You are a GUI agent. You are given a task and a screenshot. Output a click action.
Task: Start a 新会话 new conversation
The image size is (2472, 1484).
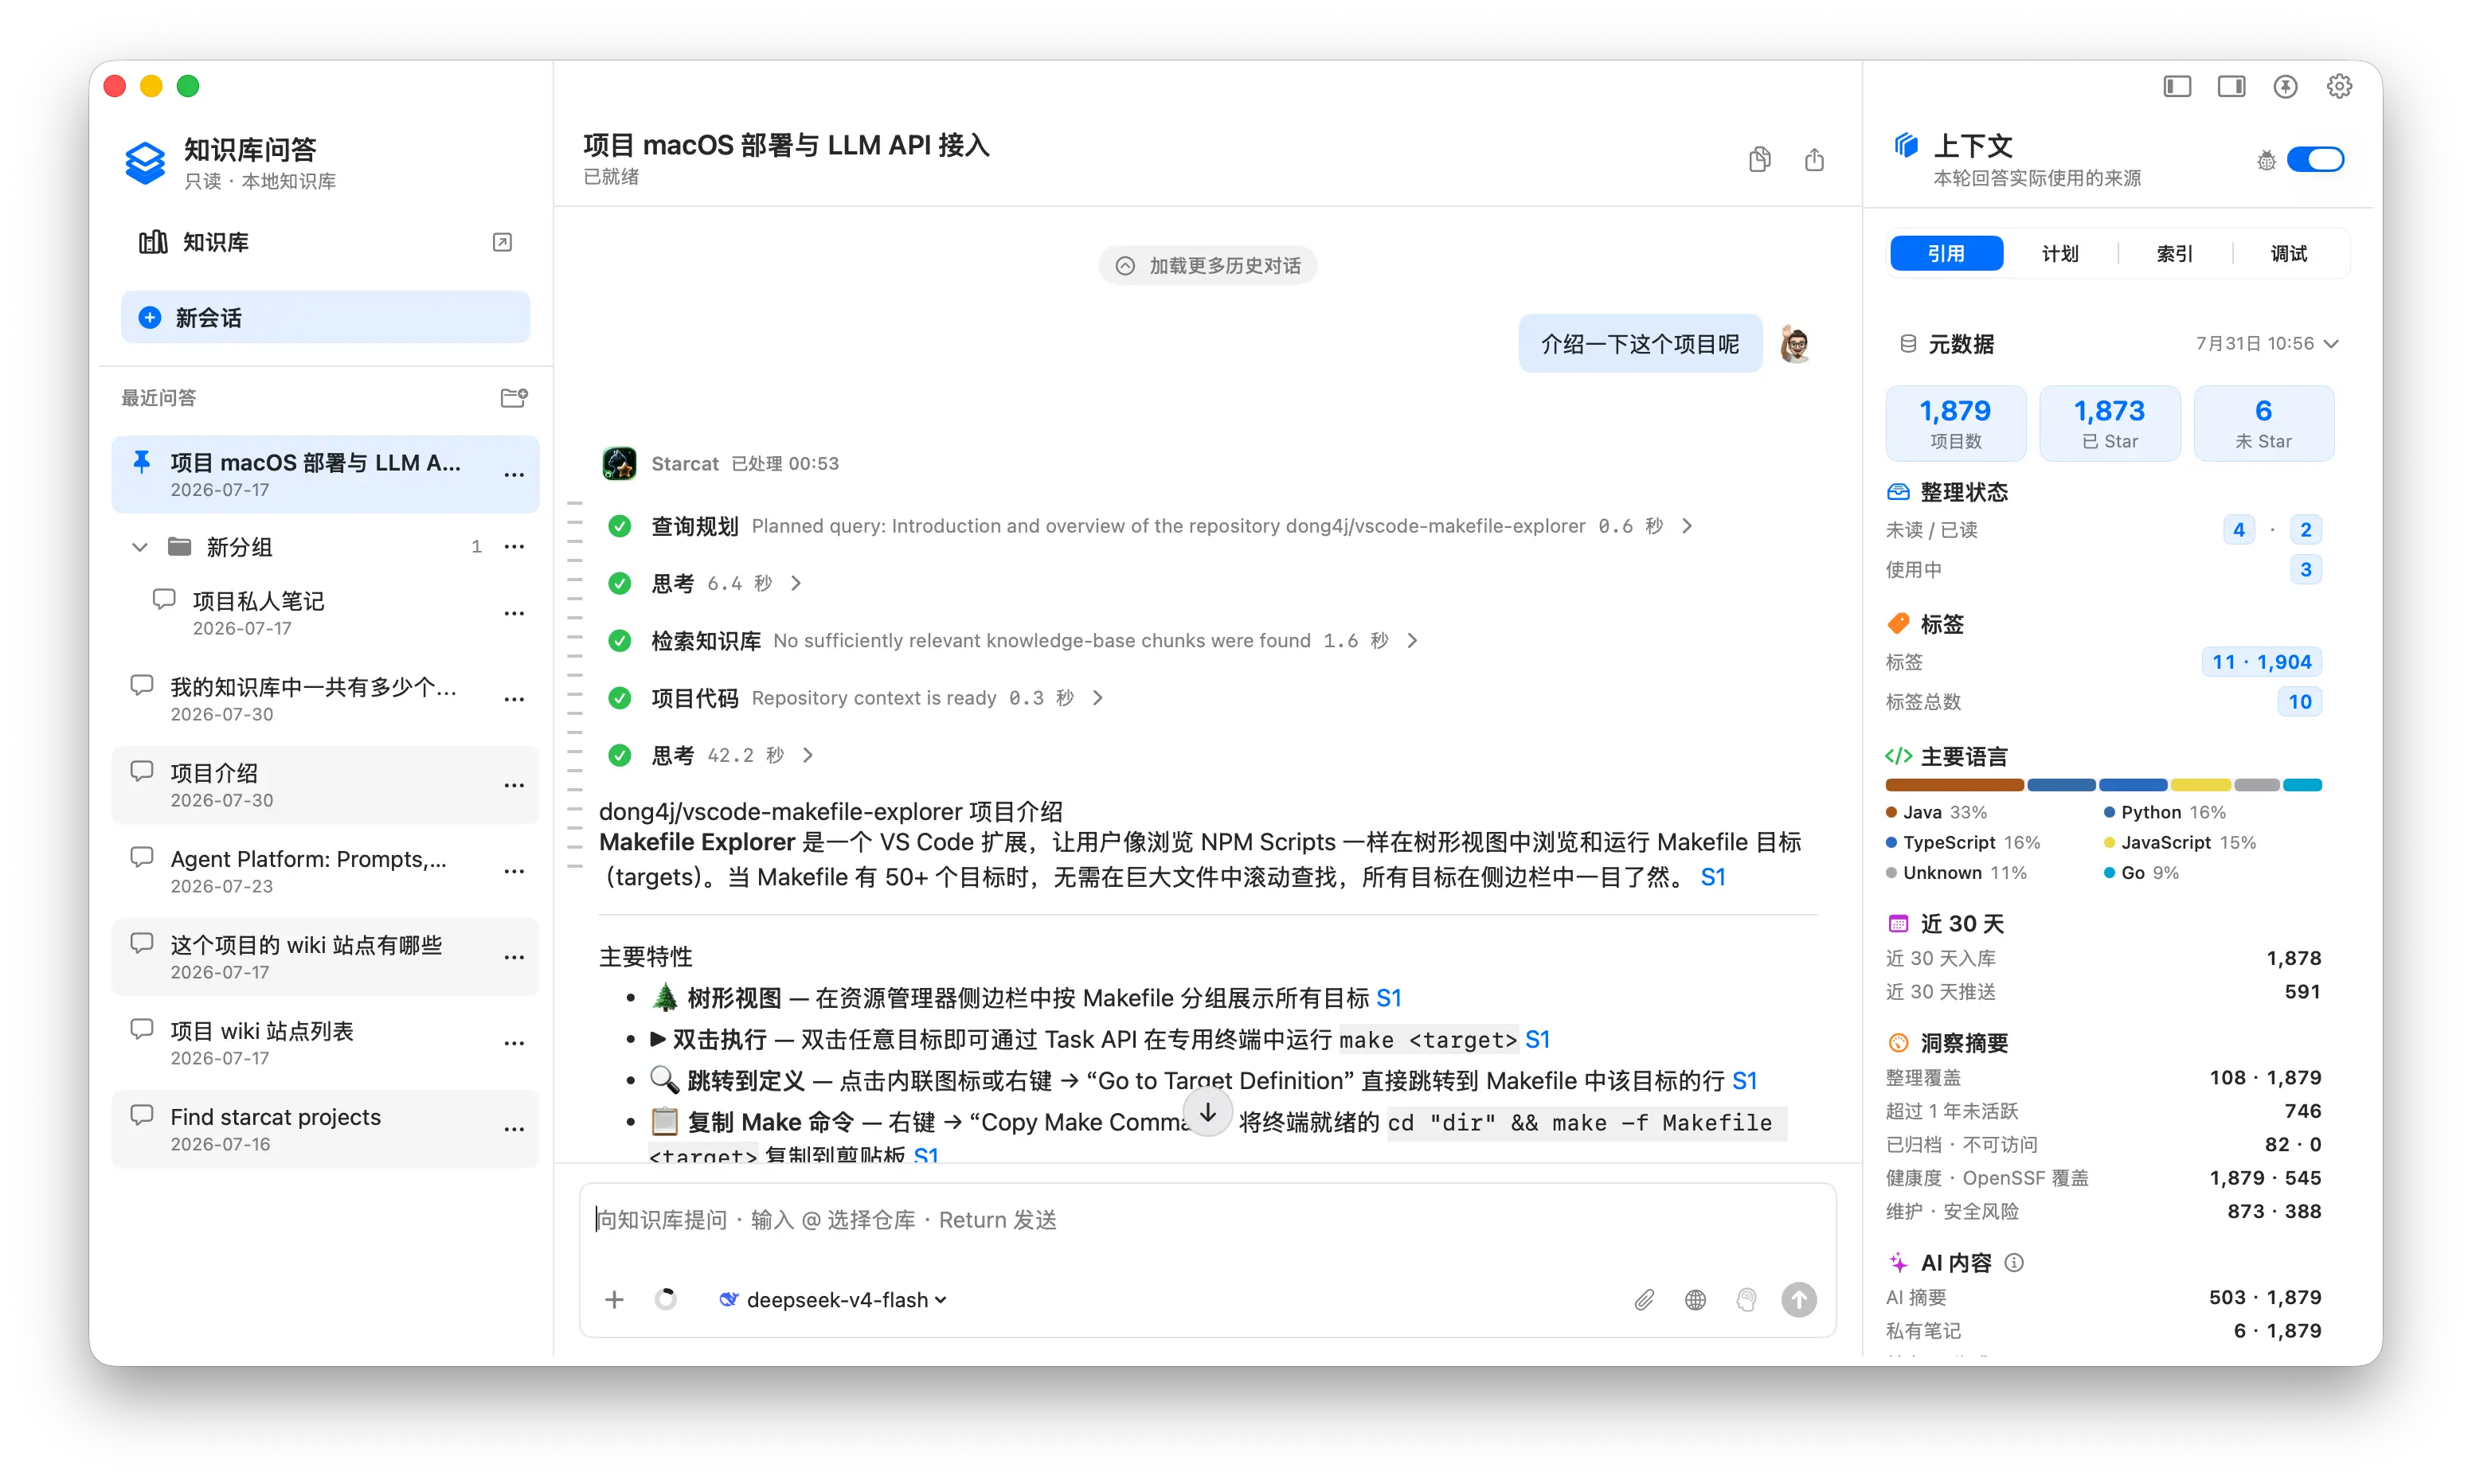pyautogui.click(x=325, y=317)
